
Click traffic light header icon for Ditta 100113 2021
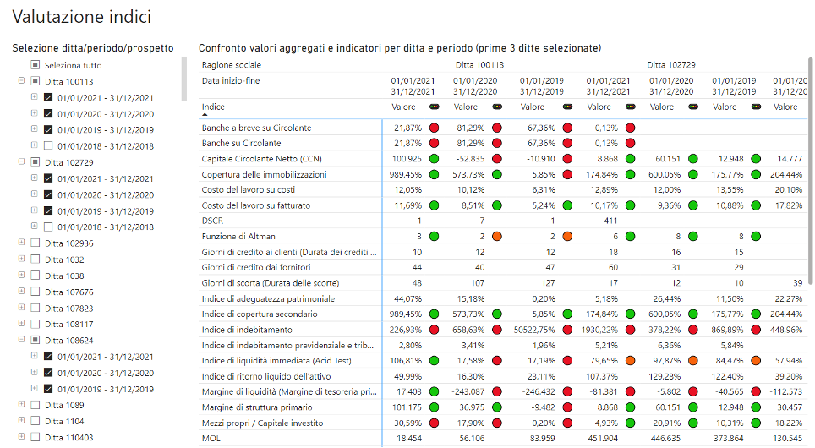point(435,107)
